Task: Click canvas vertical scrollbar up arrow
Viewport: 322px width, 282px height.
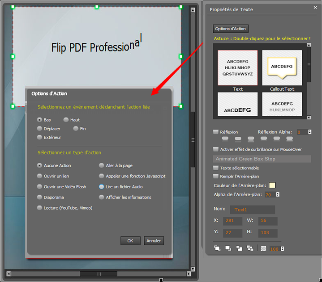Action: tap(193, 10)
